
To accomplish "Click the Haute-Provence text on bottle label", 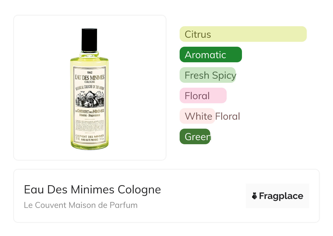I will [89, 115].
